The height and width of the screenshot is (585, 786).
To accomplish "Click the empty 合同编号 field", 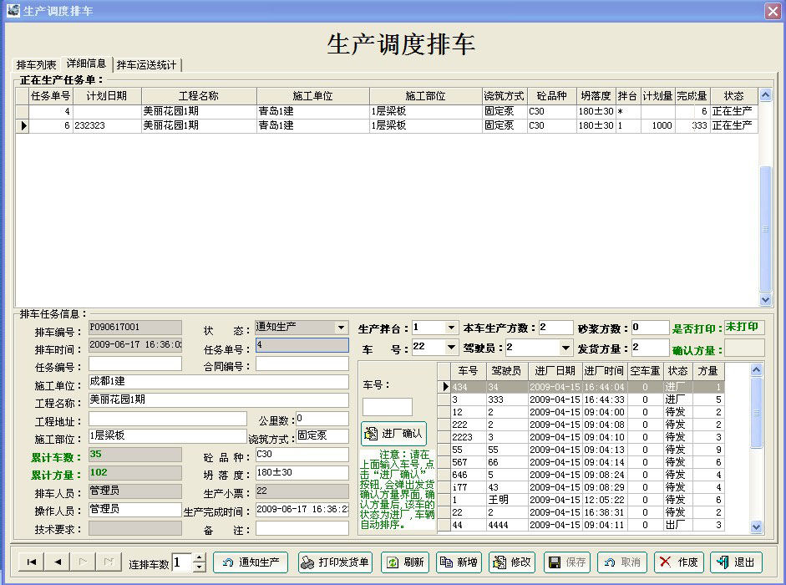I will [x=302, y=364].
